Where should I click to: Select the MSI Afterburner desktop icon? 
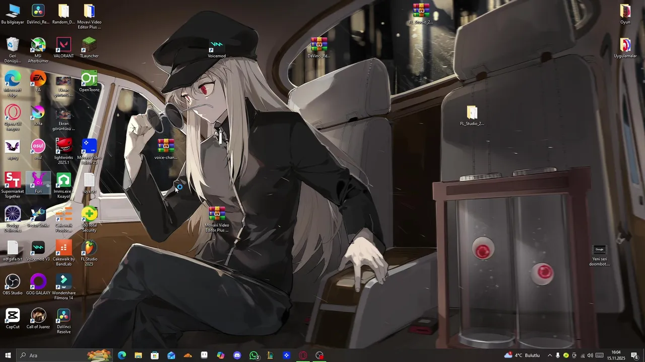click(x=38, y=50)
